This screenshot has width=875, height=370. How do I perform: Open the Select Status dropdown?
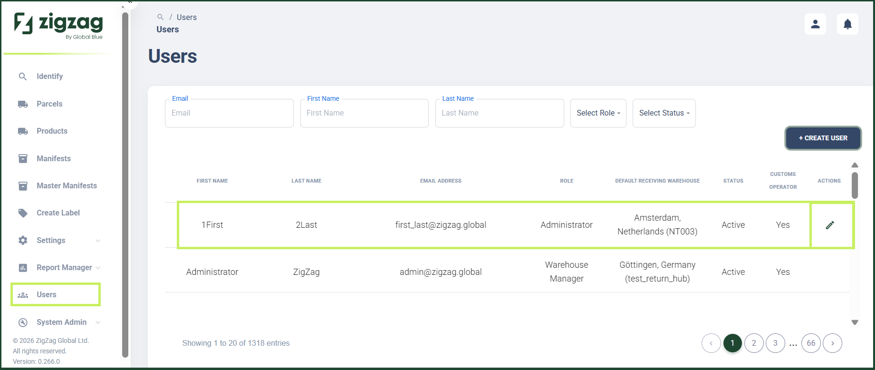point(664,113)
